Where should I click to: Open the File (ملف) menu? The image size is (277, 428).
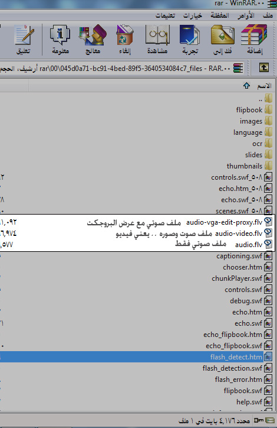coord(268,15)
